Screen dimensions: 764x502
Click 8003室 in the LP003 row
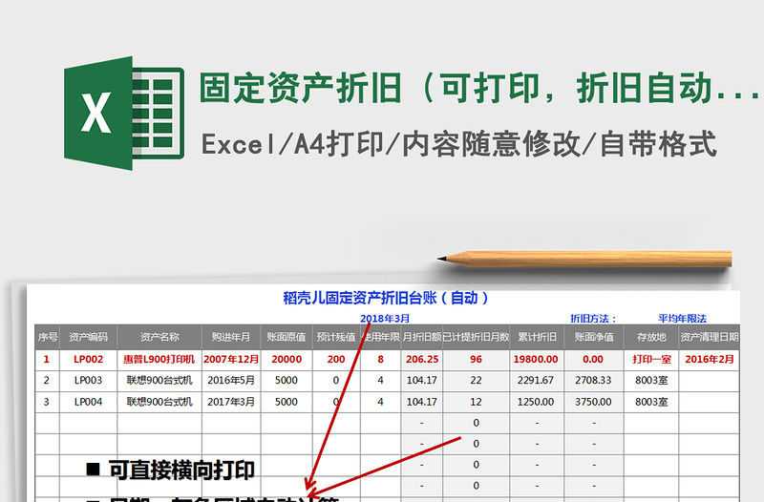pos(651,380)
